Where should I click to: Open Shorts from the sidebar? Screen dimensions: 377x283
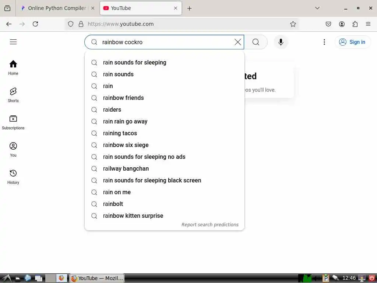click(13, 95)
